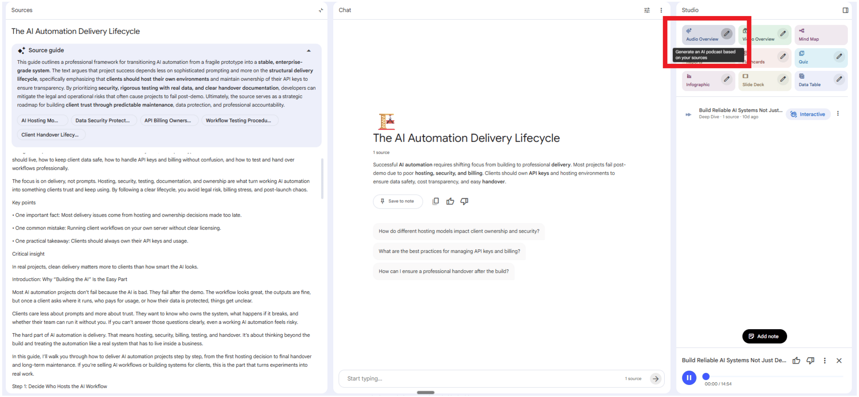Give thumbs down to the chat summary
Screen dimensions: 859x397
point(464,201)
